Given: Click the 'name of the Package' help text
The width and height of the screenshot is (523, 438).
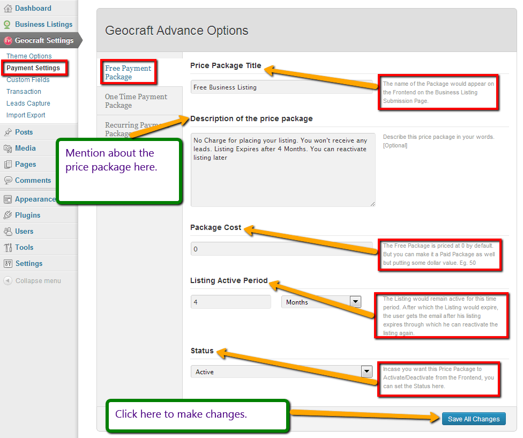Looking at the screenshot, I should [438, 92].
